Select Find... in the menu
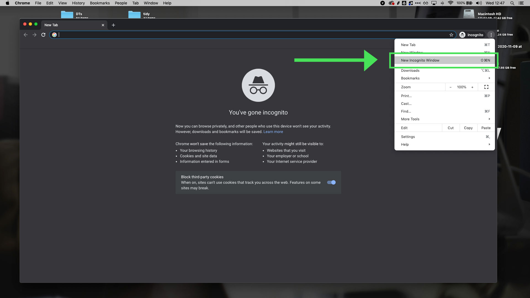 coord(445,111)
